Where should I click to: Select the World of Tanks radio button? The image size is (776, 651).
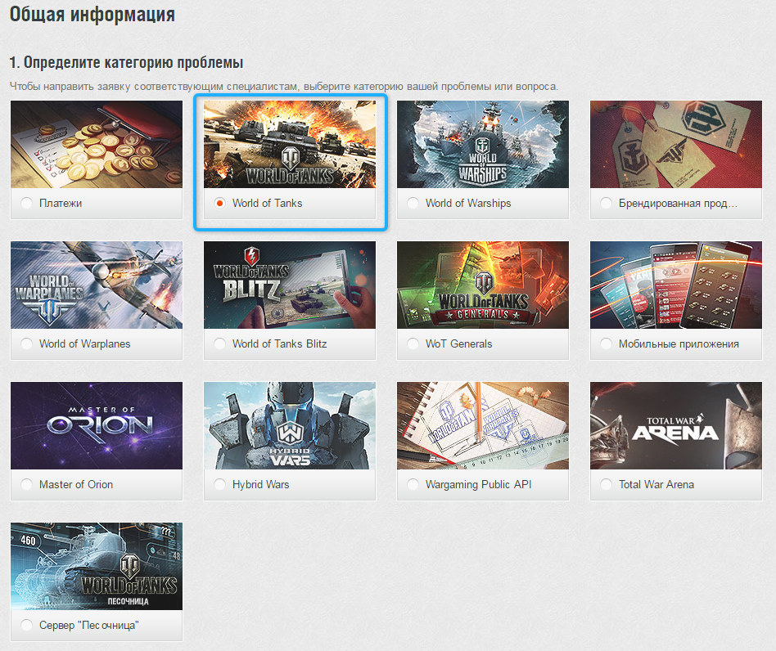pyautogui.click(x=219, y=203)
